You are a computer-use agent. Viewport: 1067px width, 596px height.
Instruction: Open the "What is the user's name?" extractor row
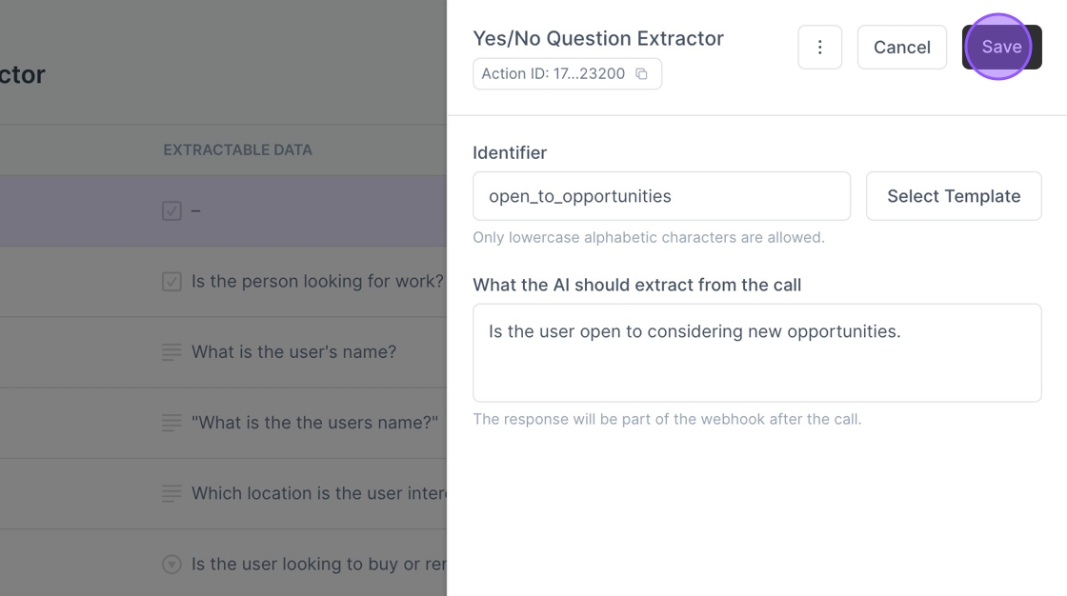(293, 352)
